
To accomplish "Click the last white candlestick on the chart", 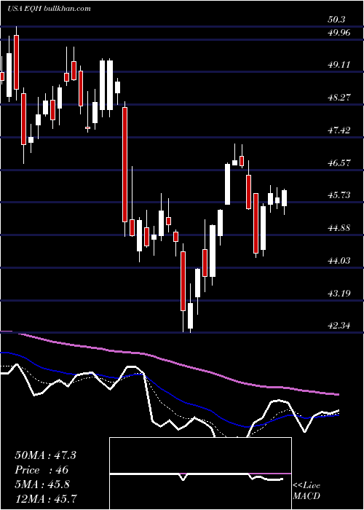I will [x=285, y=198].
